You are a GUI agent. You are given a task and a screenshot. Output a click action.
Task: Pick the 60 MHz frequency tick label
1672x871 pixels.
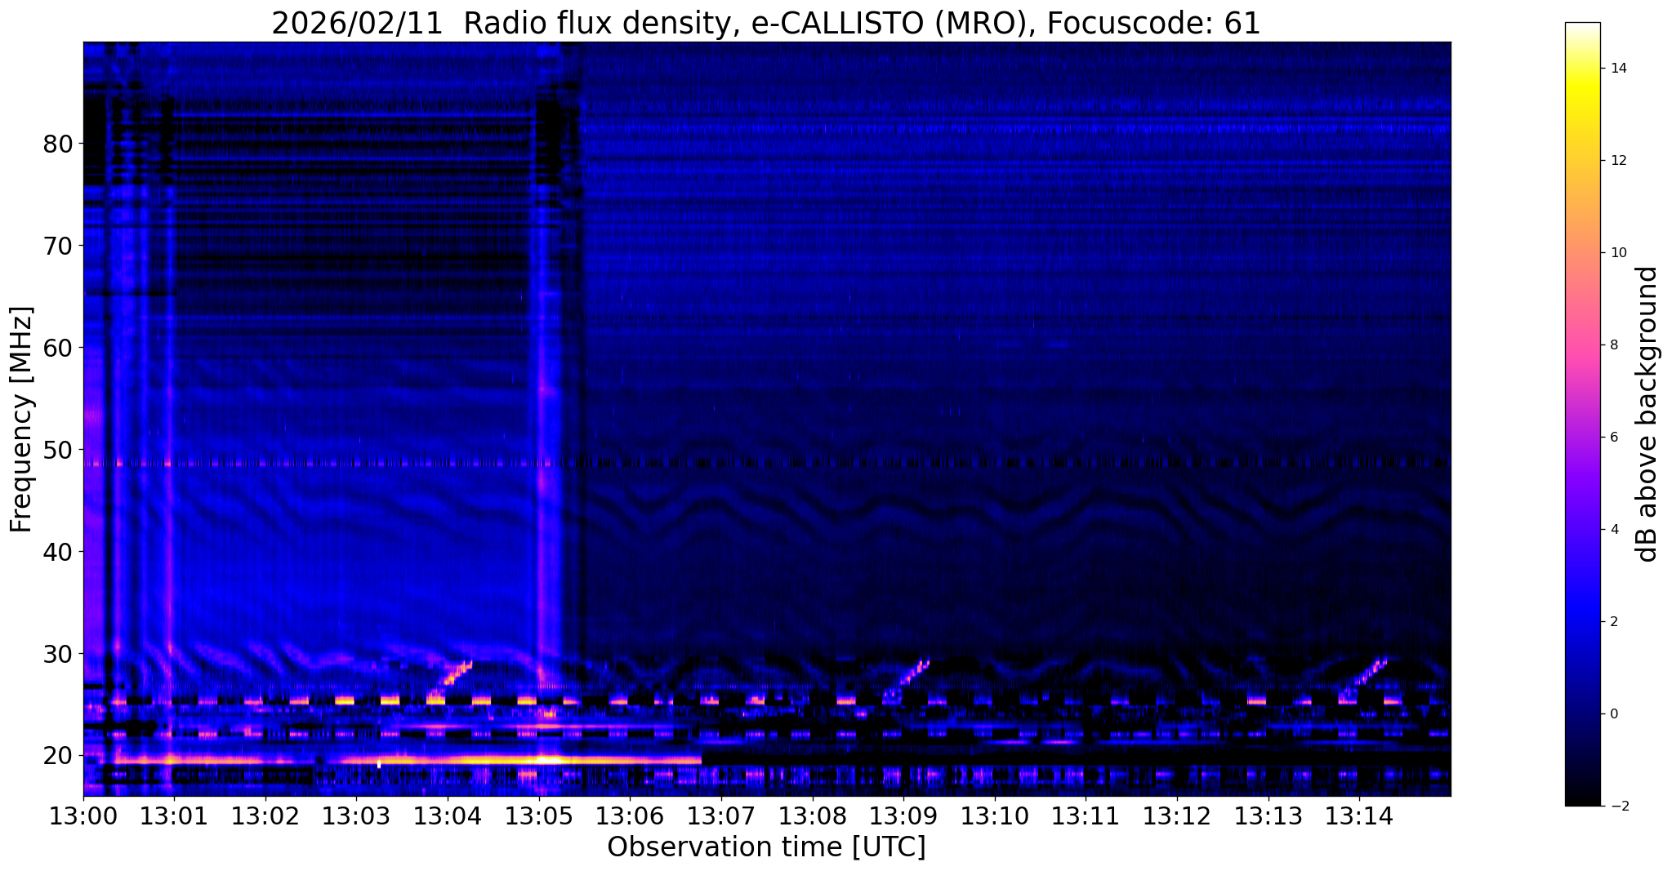coord(58,348)
